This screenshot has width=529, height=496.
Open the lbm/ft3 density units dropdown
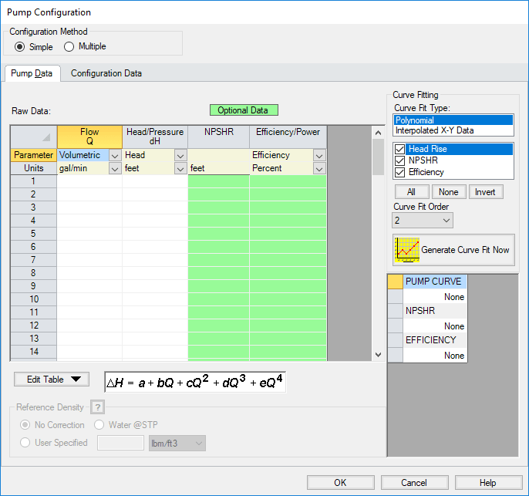tap(177, 444)
